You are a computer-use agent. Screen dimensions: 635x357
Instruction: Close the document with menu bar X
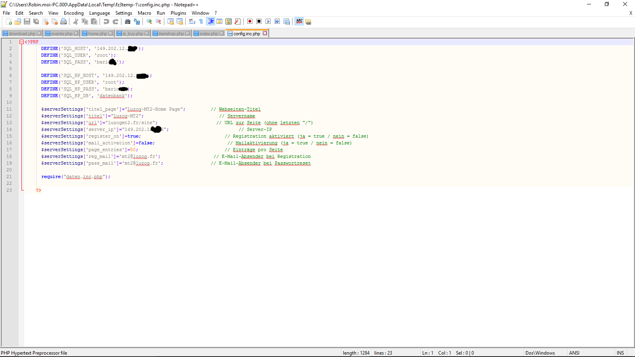(x=631, y=13)
